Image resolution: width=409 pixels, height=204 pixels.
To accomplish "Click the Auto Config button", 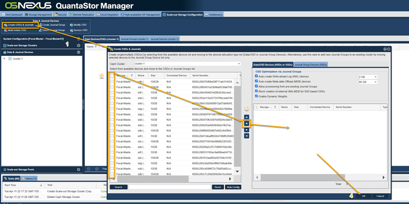I will coord(233,187).
